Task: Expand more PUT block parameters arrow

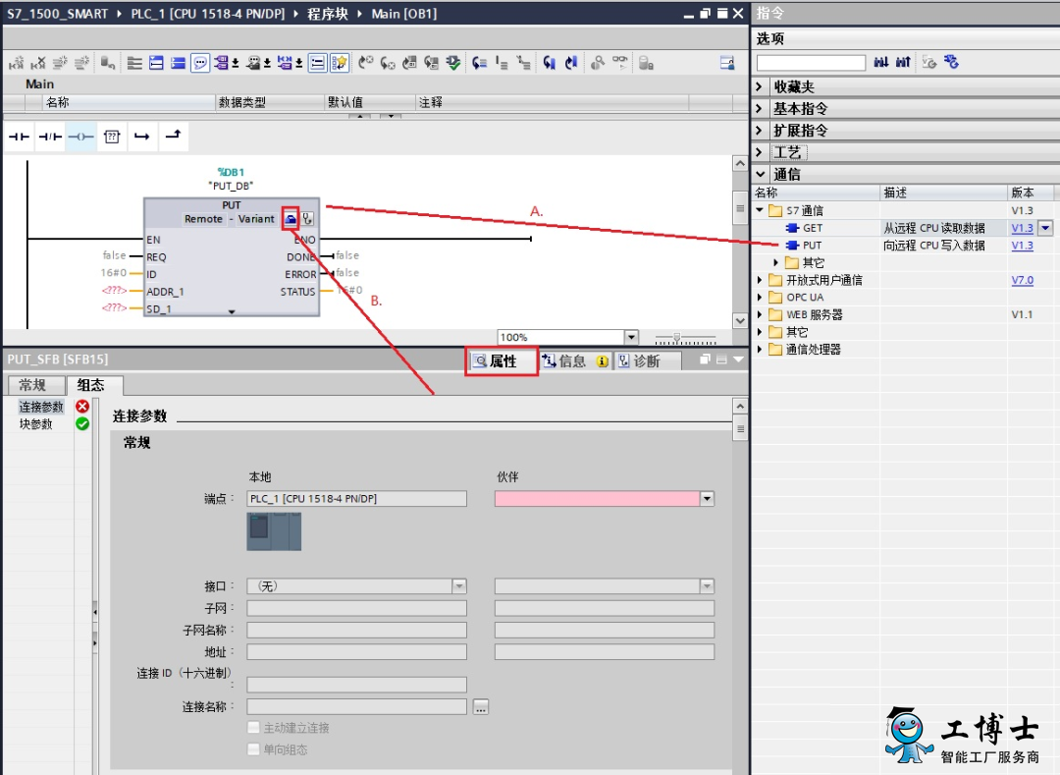Action: [x=232, y=311]
